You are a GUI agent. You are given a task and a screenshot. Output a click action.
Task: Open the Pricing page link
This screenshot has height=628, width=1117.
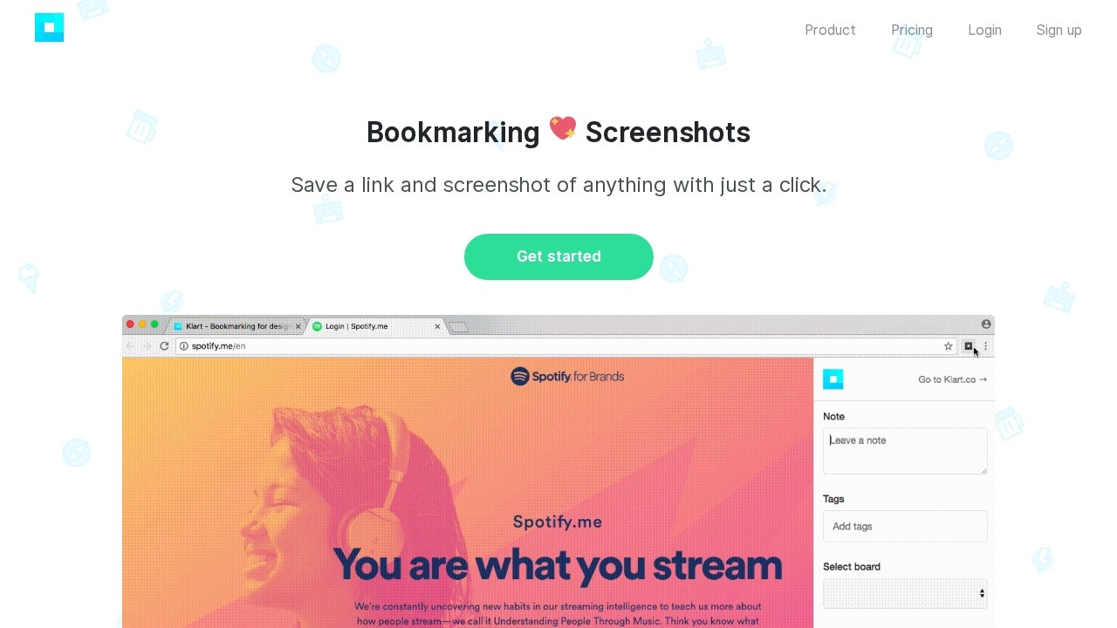[912, 30]
